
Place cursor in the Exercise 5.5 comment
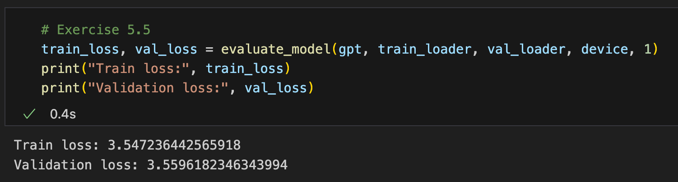[96, 30]
